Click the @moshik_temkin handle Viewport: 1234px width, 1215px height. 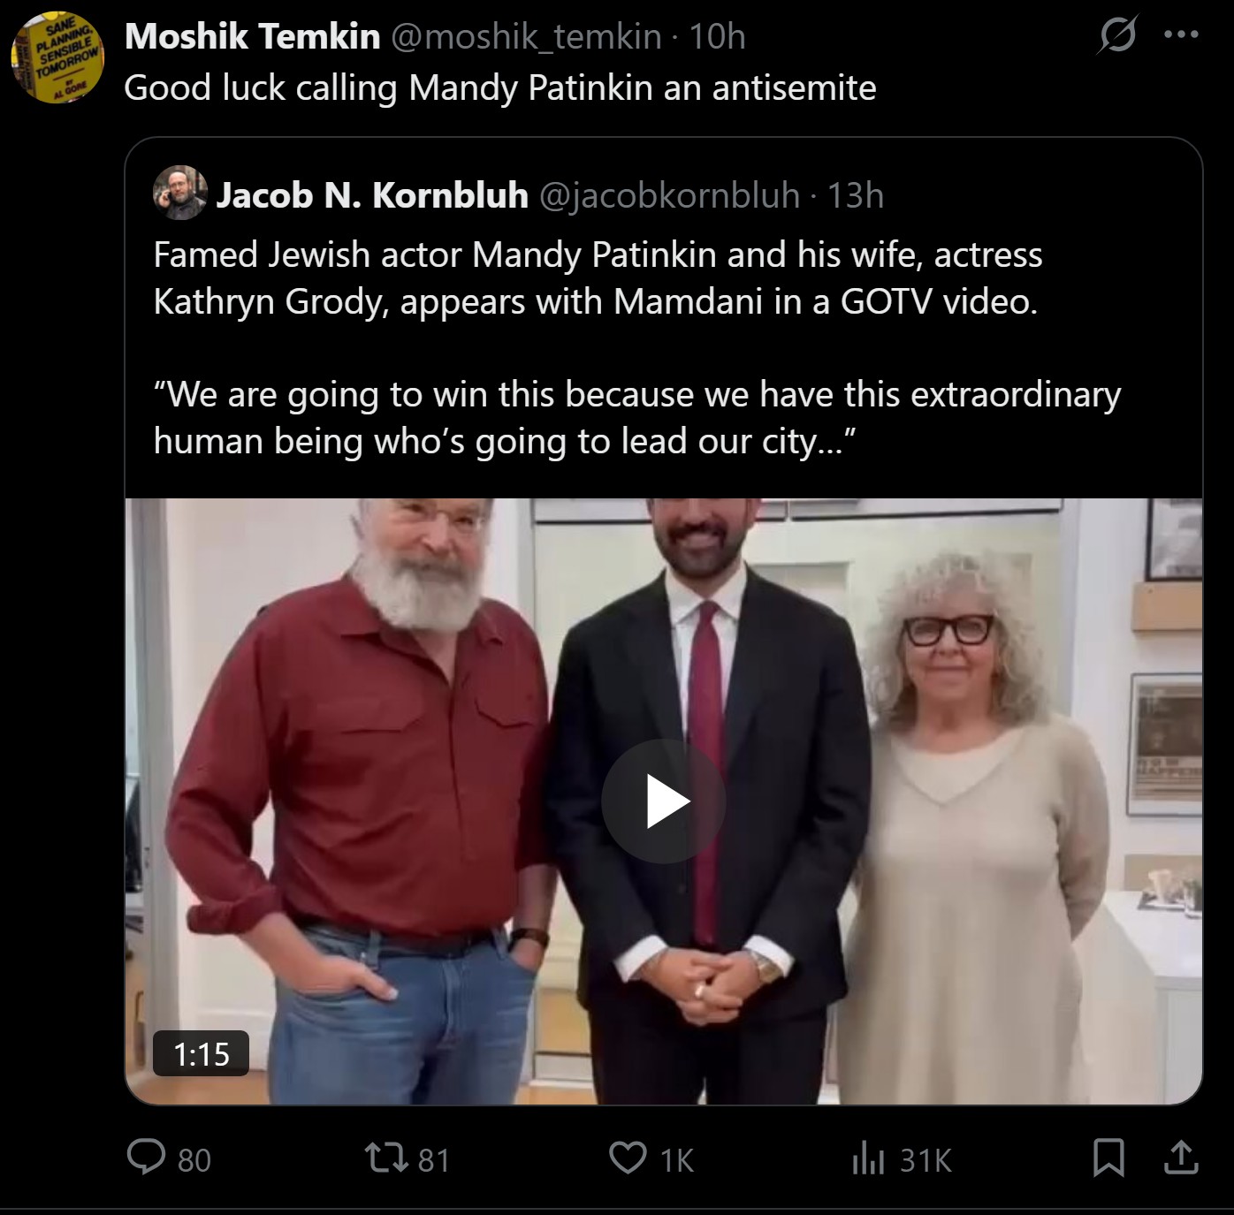click(525, 36)
